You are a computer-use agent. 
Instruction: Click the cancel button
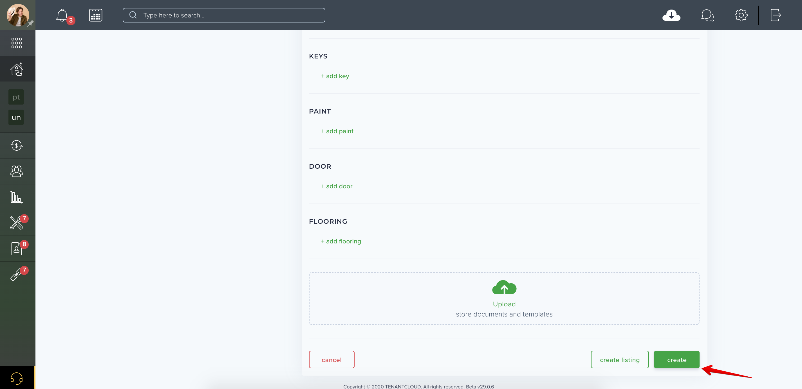[x=331, y=359]
